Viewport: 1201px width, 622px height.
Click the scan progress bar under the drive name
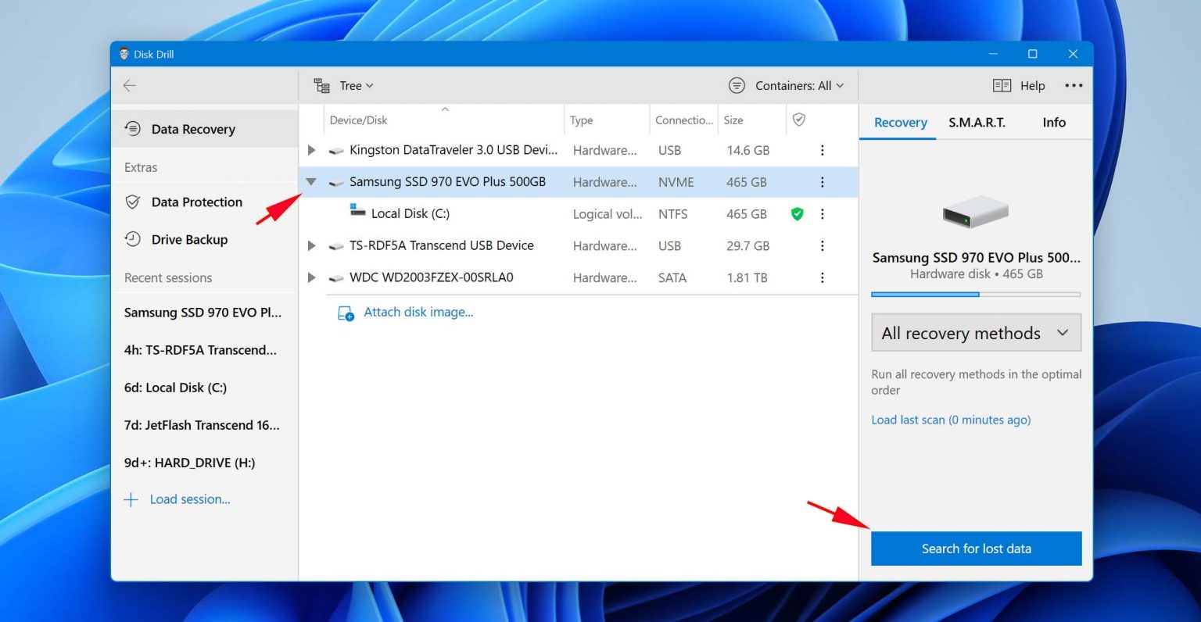975,295
